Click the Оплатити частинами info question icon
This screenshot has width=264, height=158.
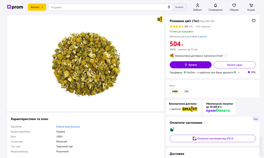206,123
